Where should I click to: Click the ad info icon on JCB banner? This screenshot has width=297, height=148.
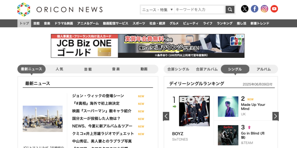[238, 36]
